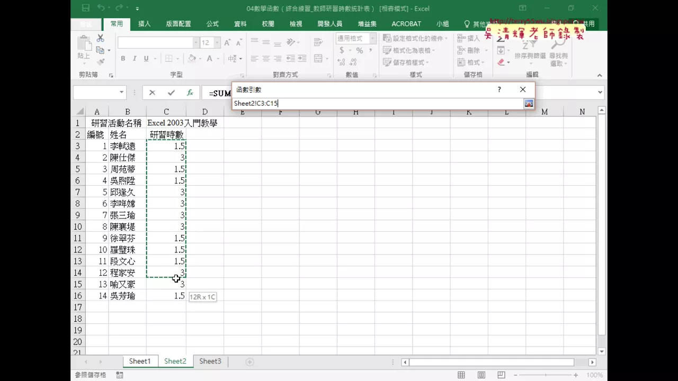Image resolution: width=678 pixels, height=381 pixels.
Task: Click the Insert Function fx icon
Action: [190, 93]
